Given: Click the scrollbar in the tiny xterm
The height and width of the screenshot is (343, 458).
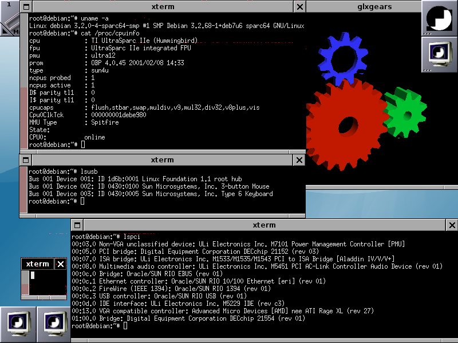Looking at the screenshot, I should tap(25, 282).
